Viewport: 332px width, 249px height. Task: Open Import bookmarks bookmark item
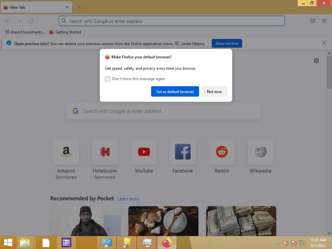tap(25, 32)
